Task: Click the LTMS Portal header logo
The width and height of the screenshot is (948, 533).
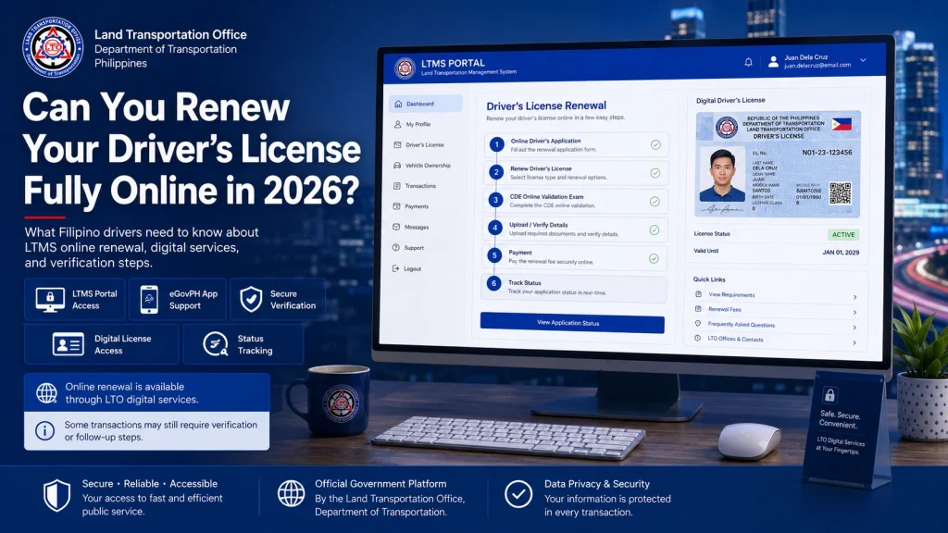Action: click(405, 68)
